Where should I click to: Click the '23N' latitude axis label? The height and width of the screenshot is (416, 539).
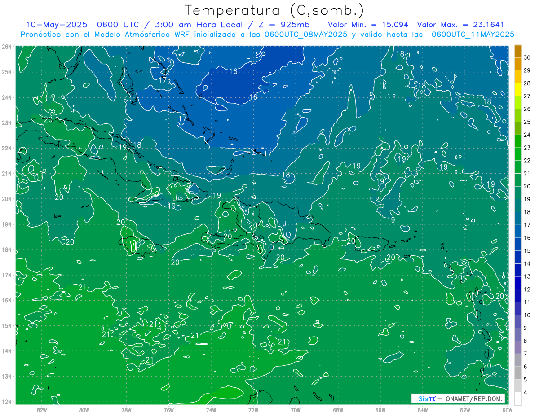click(x=6, y=123)
